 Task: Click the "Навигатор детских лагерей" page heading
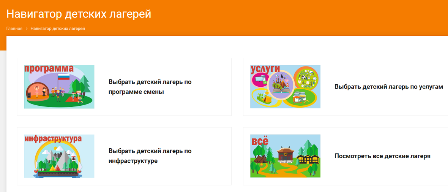[x=79, y=14]
